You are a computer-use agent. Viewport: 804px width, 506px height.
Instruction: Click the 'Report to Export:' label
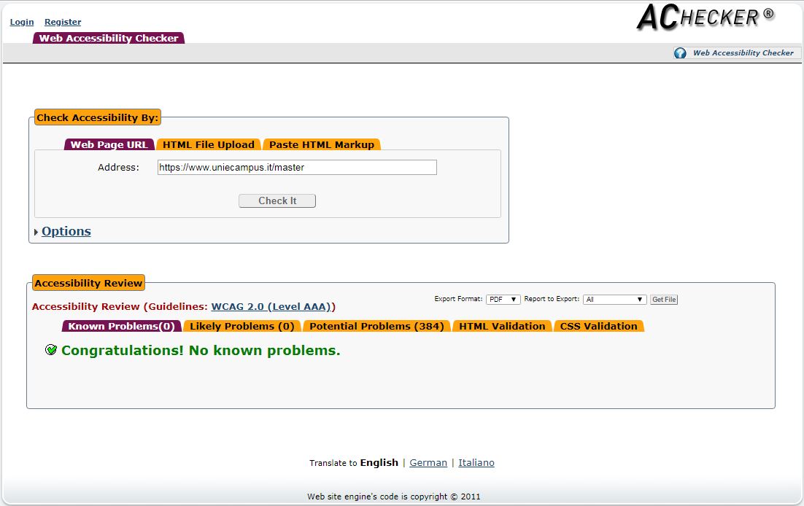point(552,299)
